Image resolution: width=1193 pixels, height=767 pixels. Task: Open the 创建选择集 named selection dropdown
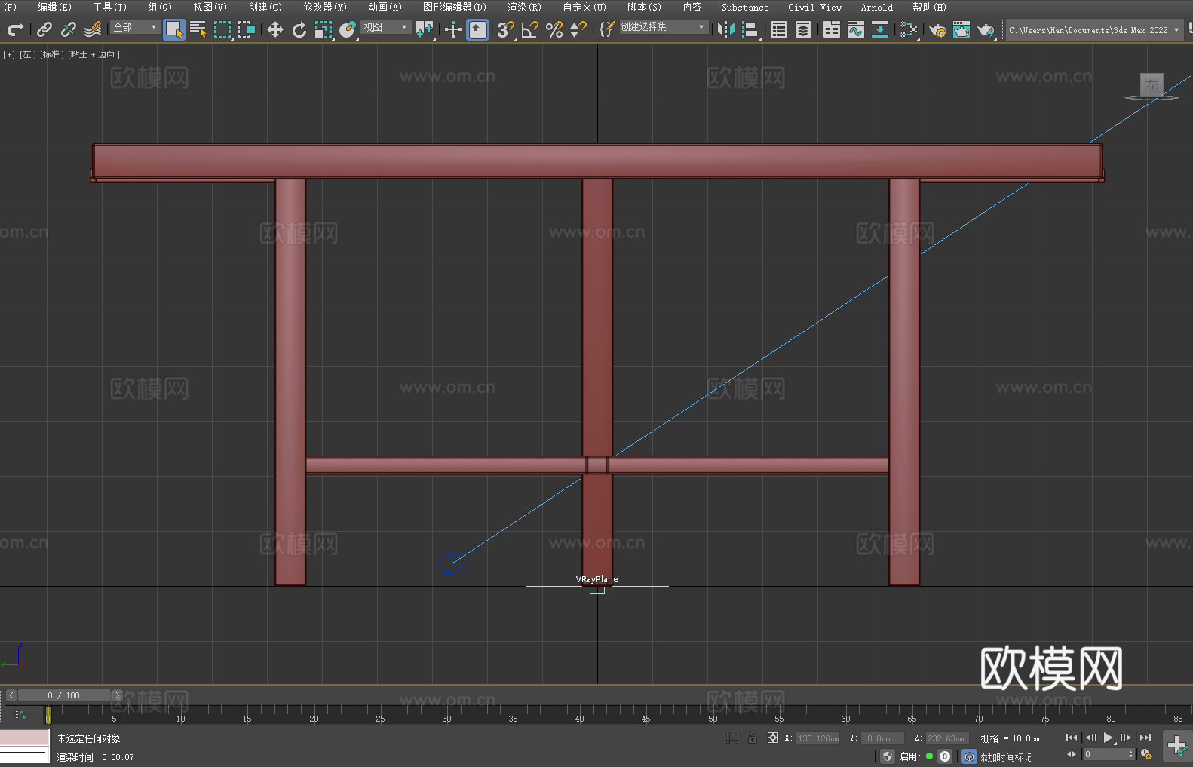pos(663,27)
